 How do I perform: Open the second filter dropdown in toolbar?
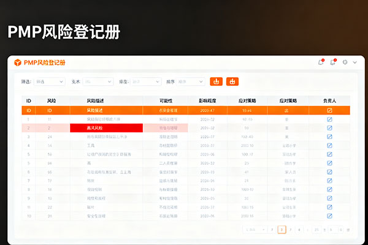click(x=98, y=81)
